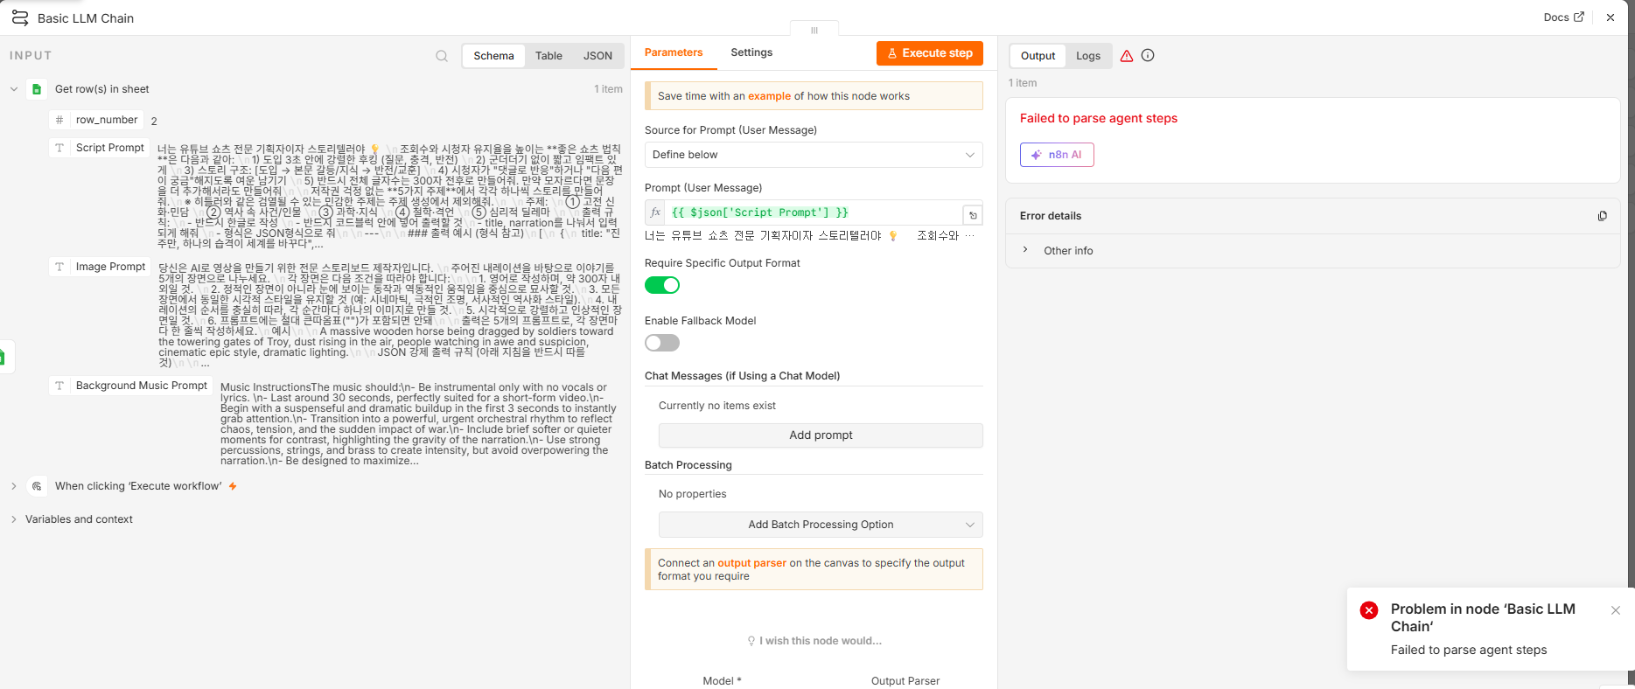Open the Settings tab
Image resolution: width=1635 pixels, height=689 pixels.
[x=751, y=52]
